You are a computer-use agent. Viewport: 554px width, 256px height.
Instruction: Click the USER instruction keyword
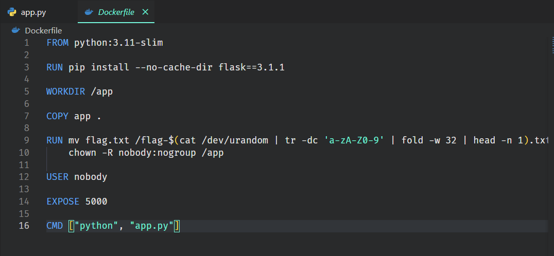click(x=57, y=177)
